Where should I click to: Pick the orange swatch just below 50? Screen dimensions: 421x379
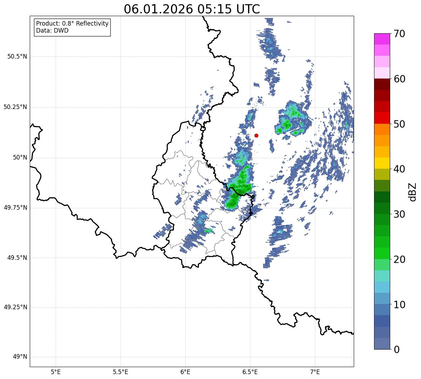[382, 129]
